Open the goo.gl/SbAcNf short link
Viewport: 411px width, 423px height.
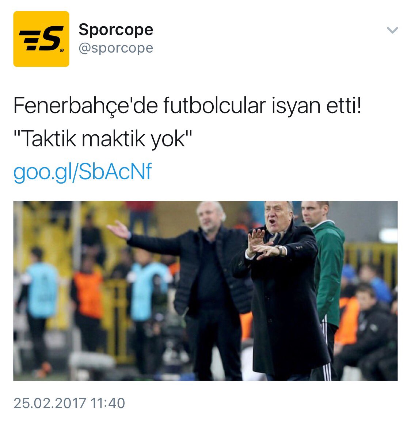(82, 172)
